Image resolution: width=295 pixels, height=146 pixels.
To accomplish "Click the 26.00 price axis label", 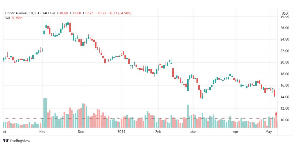I will 285,28.
